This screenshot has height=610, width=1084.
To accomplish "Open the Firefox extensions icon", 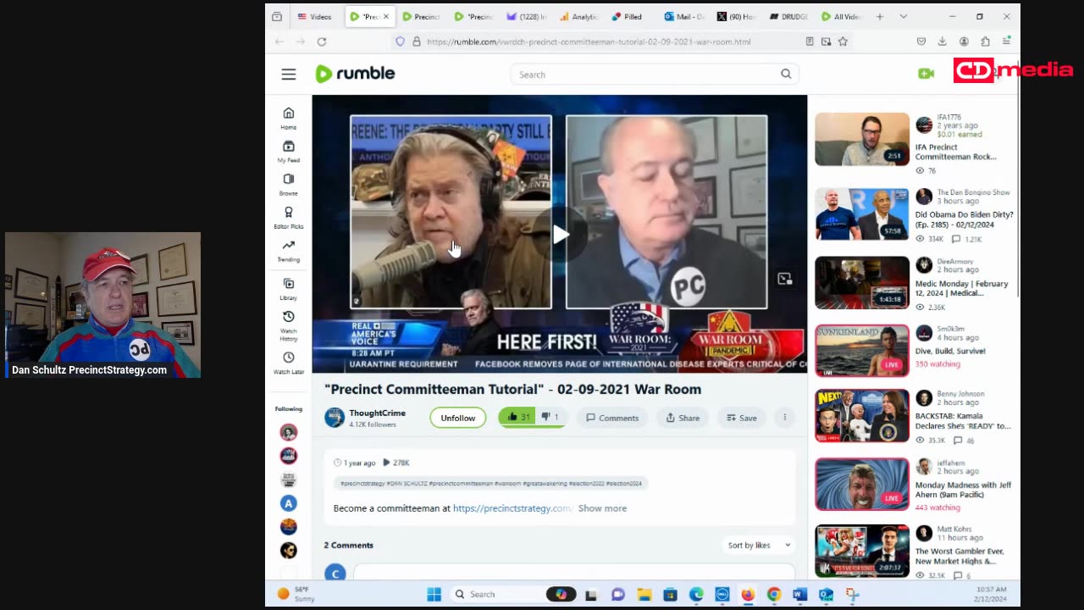I will click(x=985, y=42).
